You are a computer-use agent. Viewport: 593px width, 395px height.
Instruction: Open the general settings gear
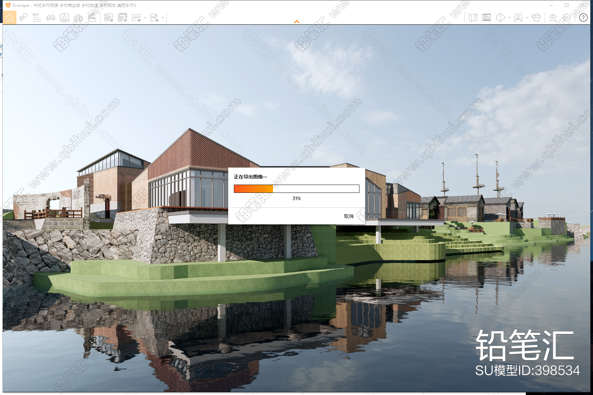pos(567,18)
